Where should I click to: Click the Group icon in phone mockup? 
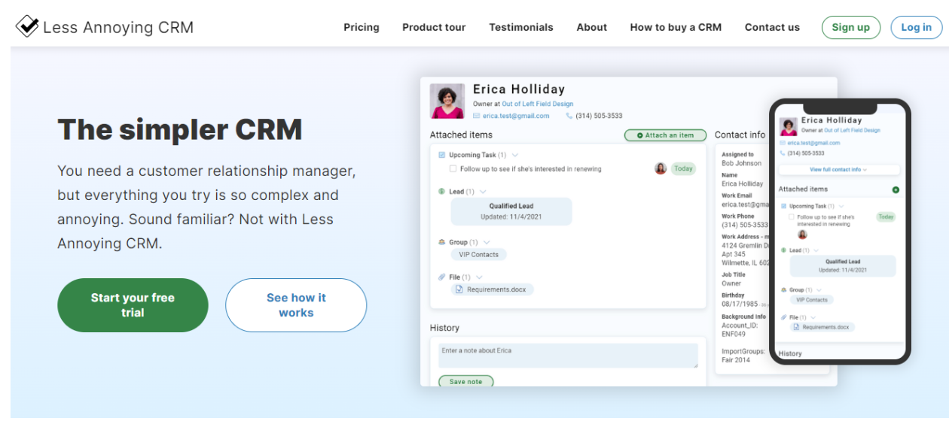click(x=784, y=289)
